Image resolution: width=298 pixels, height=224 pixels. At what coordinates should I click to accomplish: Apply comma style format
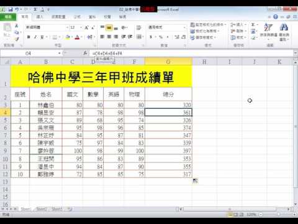pyautogui.click(x=168, y=37)
